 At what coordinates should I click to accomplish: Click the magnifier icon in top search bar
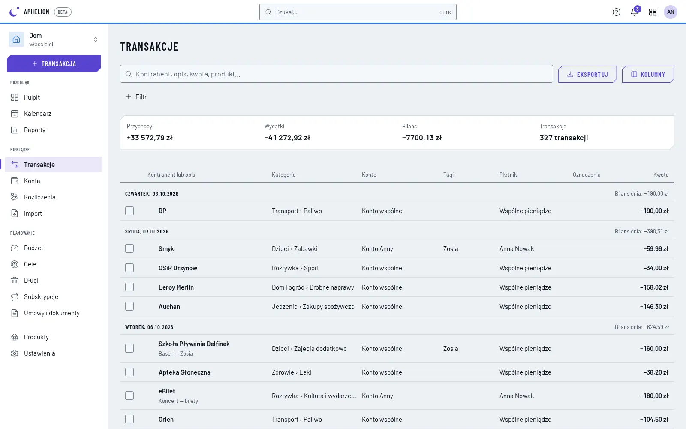click(268, 12)
